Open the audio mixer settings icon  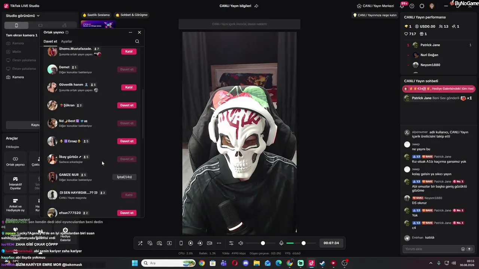click(231, 243)
